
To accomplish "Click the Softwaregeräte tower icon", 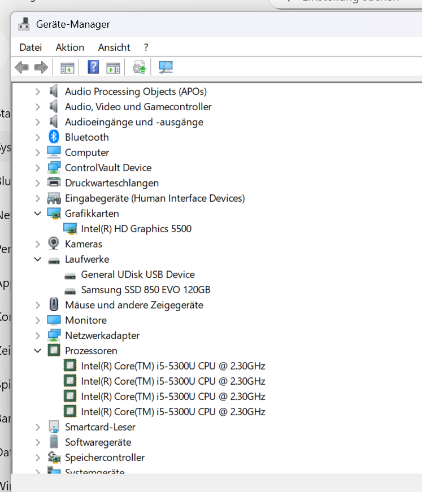I will 54,442.
